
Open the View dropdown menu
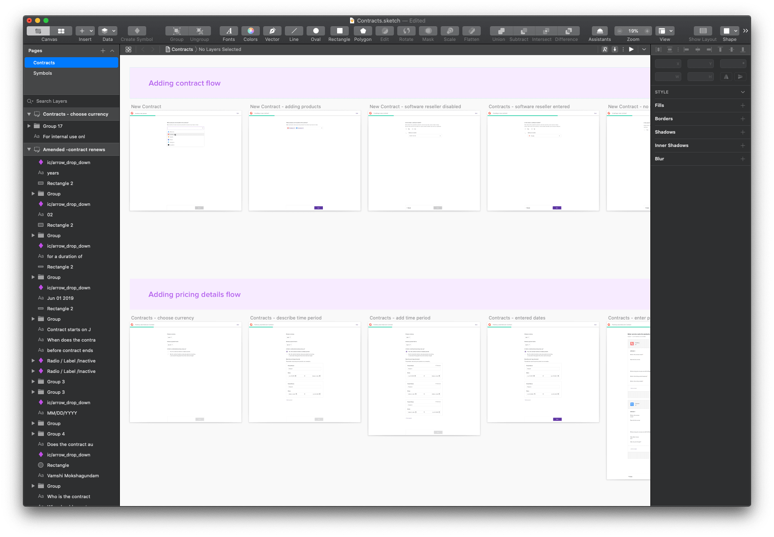tap(665, 31)
